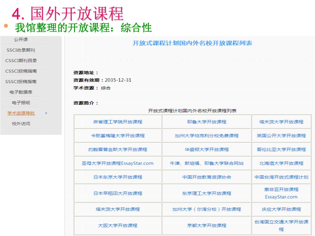Click the slide heading 4. 国外开放课程
Image resolution: width=315 pixels, height=236 pixels.
(x=67, y=14)
